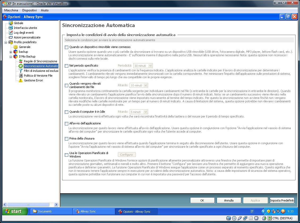300x223 pixels.
Task: Click the orange circular tray icon
Action: pyautogui.click(x=283, y=211)
